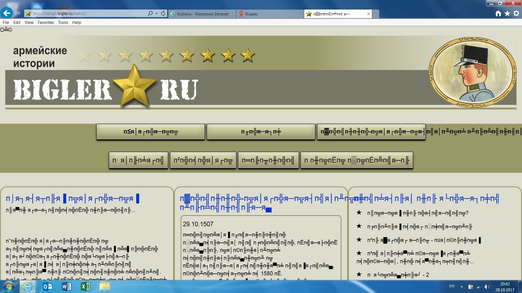Open the EN language indicator in the taskbar
This screenshot has width=522, height=293.
[x=452, y=286]
